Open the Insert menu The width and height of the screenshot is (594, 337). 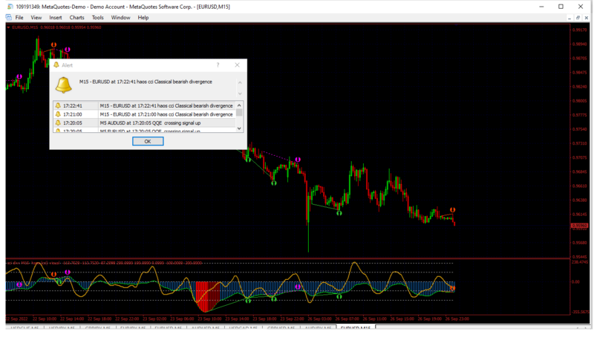pyautogui.click(x=55, y=17)
